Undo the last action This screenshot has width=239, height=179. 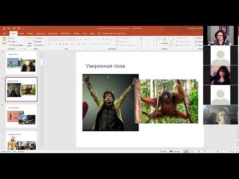9,28
